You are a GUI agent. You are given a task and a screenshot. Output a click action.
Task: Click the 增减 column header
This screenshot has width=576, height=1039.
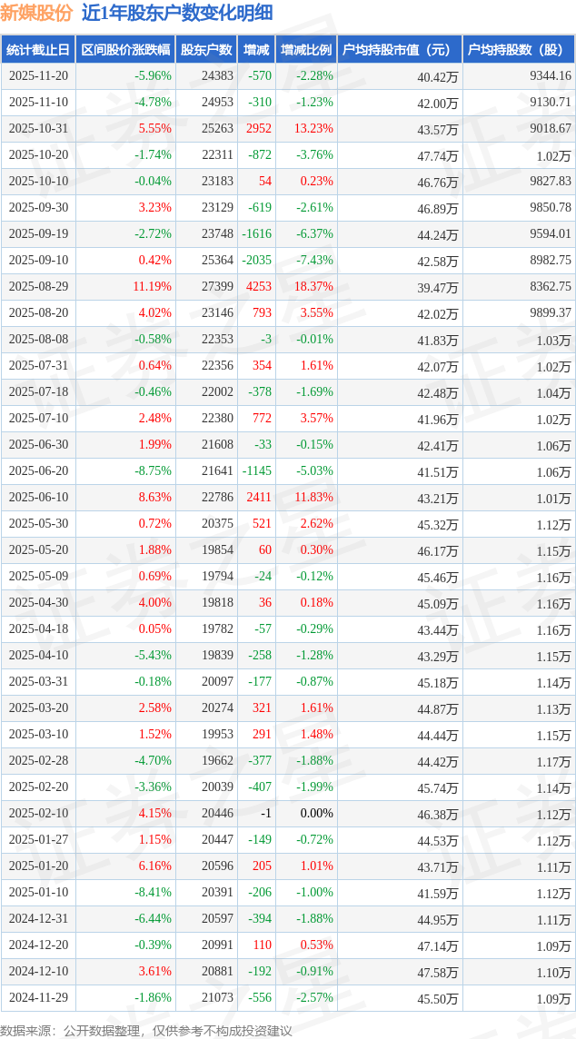coord(257,50)
